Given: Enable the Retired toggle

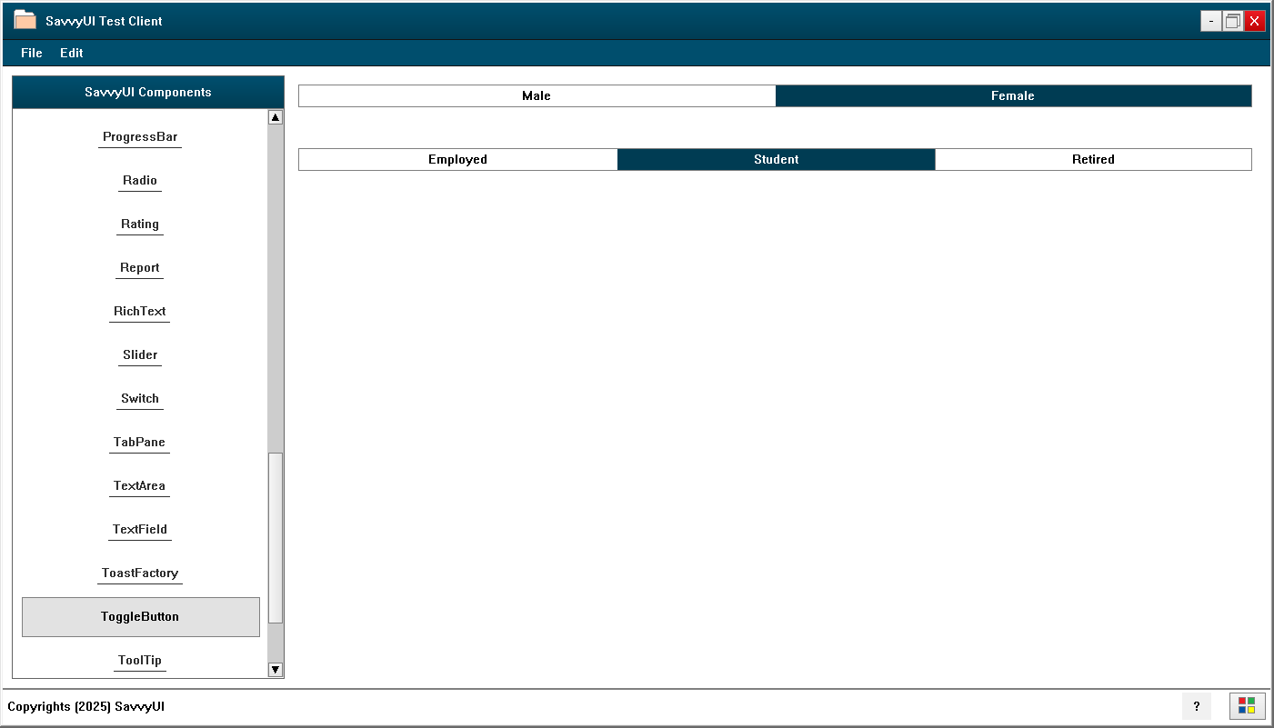Looking at the screenshot, I should pos(1093,159).
